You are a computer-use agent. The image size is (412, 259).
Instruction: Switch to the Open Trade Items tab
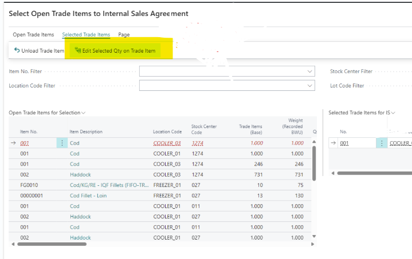(33, 35)
